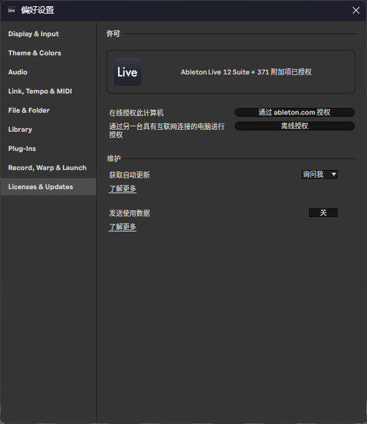Click the Ableton Live 12 Suite license text
The image size is (367, 424).
[x=246, y=72]
